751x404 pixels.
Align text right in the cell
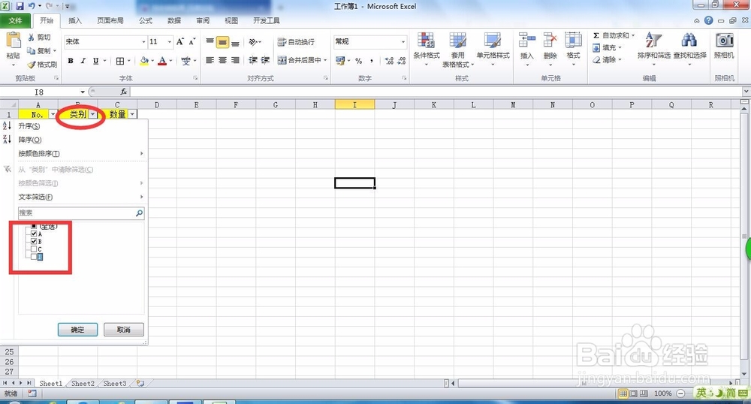[x=235, y=60]
